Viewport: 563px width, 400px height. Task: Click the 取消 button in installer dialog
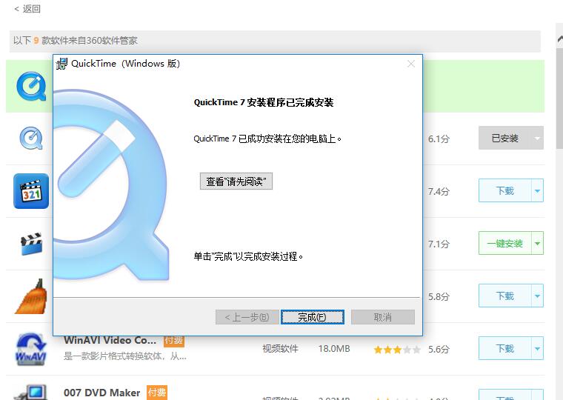point(383,317)
